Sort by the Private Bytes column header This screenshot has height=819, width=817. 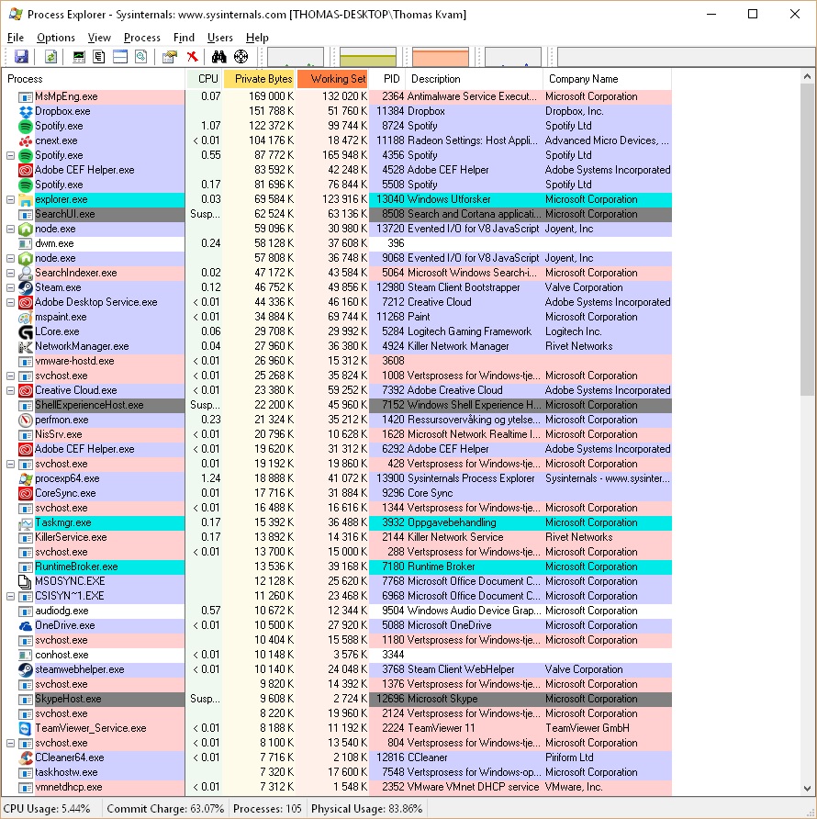(260, 79)
